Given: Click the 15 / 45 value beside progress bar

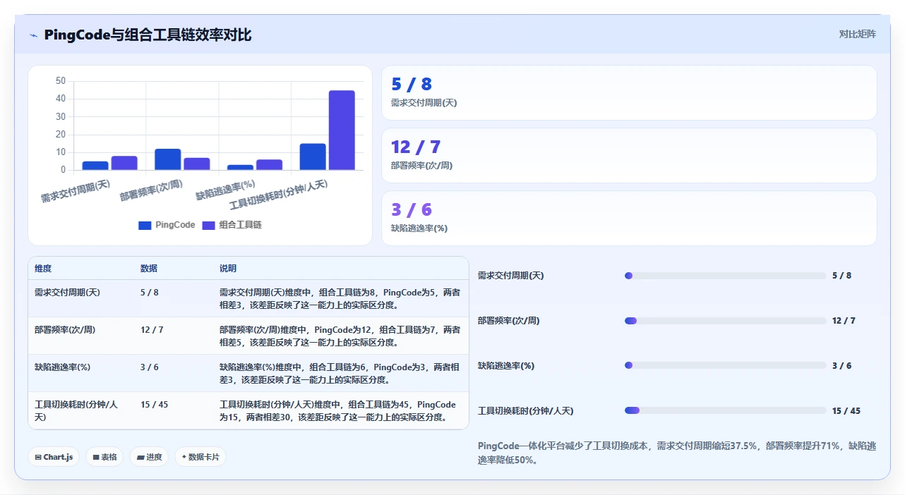Looking at the screenshot, I should coord(846,410).
